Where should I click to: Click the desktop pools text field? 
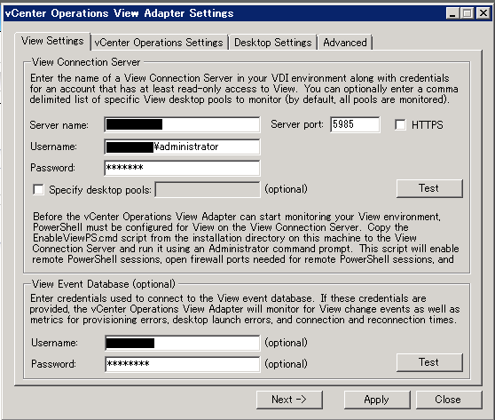208,190
